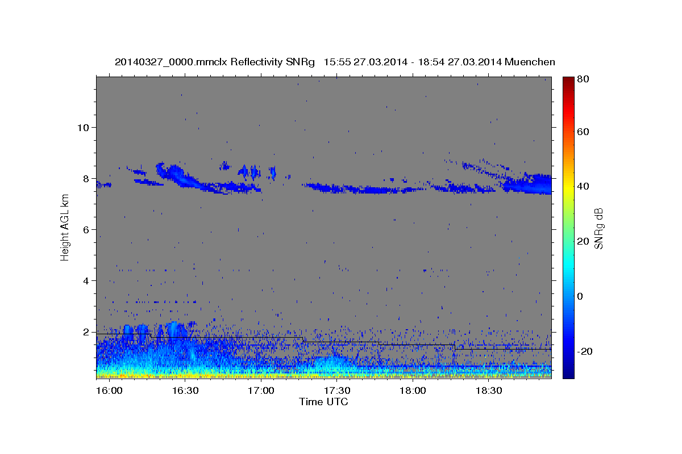Click the colorbar value 60
Image resolution: width=682 pixels, height=454 pixels.
583,132
